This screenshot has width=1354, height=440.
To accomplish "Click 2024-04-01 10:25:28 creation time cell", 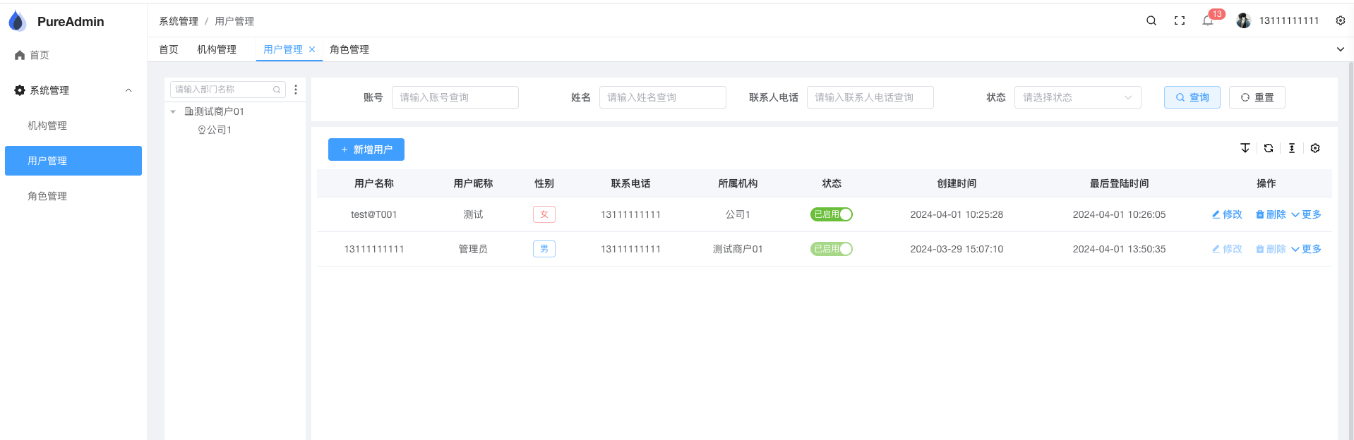I will pos(957,214).
